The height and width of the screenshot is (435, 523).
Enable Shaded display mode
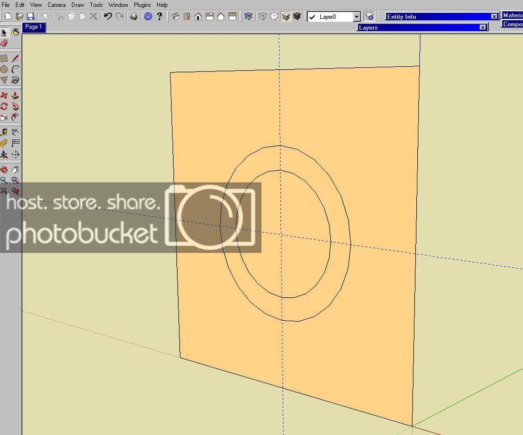[286, 16]
